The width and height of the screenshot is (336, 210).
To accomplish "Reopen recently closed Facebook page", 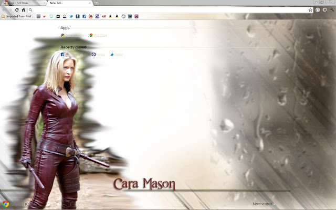I will coord(72,55).
